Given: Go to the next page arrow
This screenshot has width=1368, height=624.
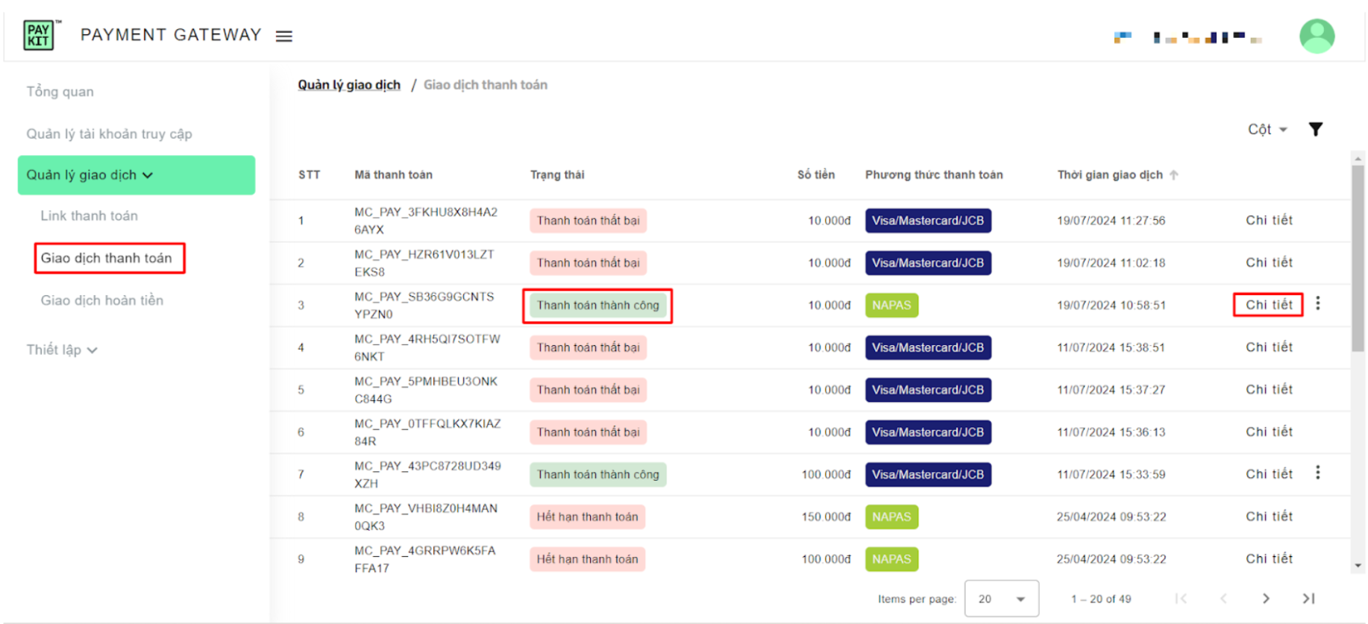Looking at the screenshot, I should click(1266, 599).
